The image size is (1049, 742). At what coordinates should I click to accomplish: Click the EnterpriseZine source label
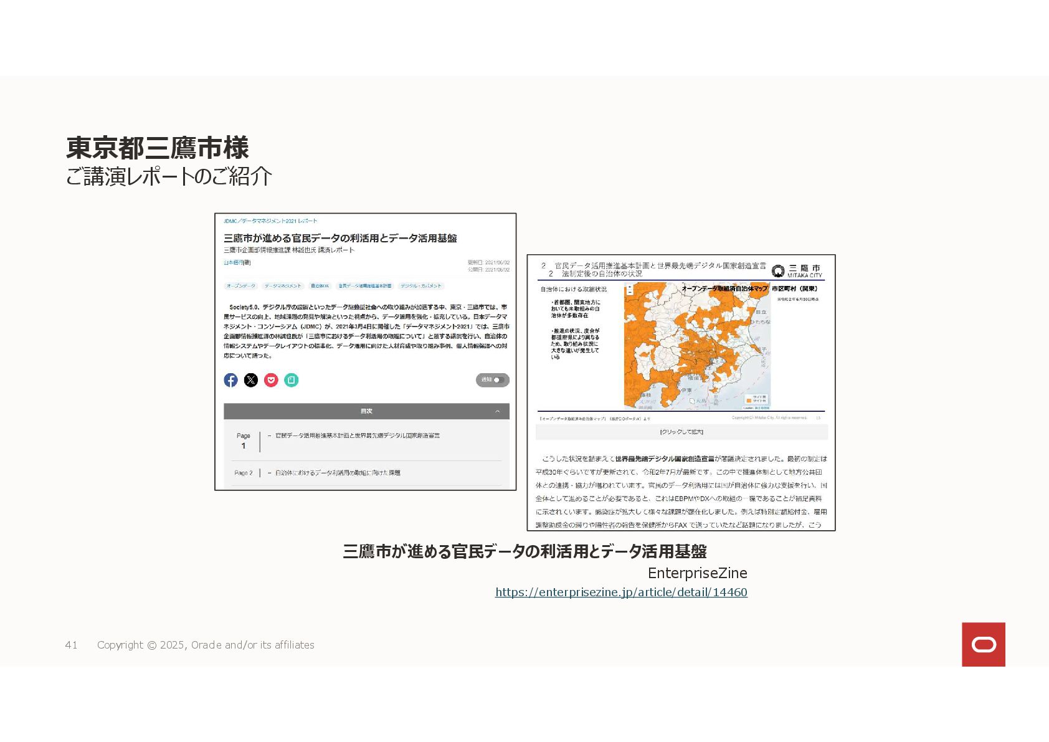click(697, 573)
